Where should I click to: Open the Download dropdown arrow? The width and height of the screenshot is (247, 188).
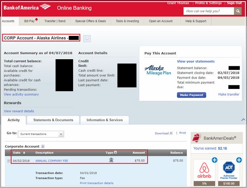point(171,133)
